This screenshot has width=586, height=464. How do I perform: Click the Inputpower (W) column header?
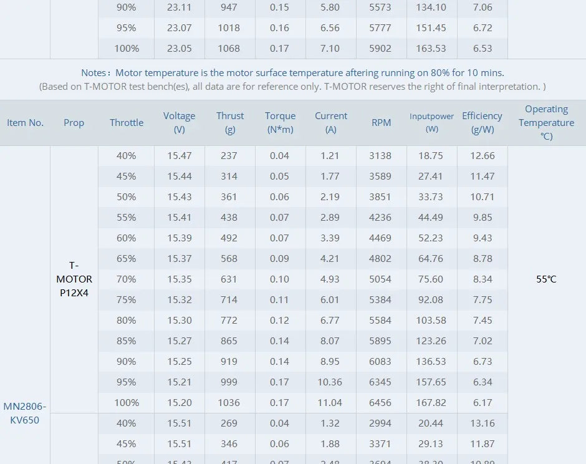pos(431,123)
